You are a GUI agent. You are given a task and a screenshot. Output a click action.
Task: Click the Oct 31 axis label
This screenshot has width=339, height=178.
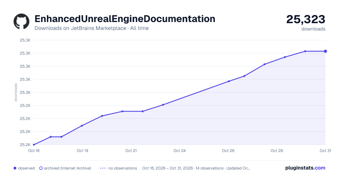(325, 151)
